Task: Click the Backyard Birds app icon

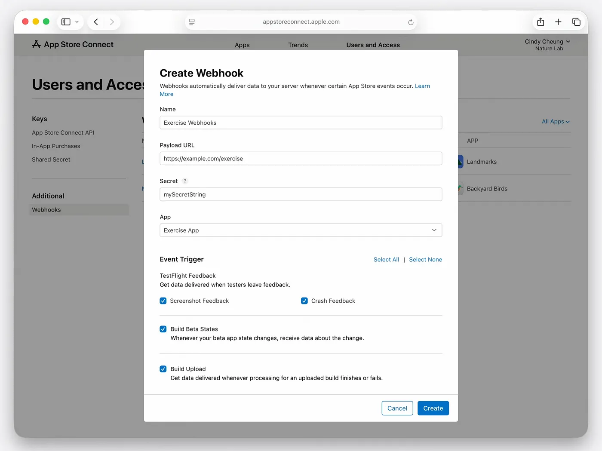Action: coord(461,189)
